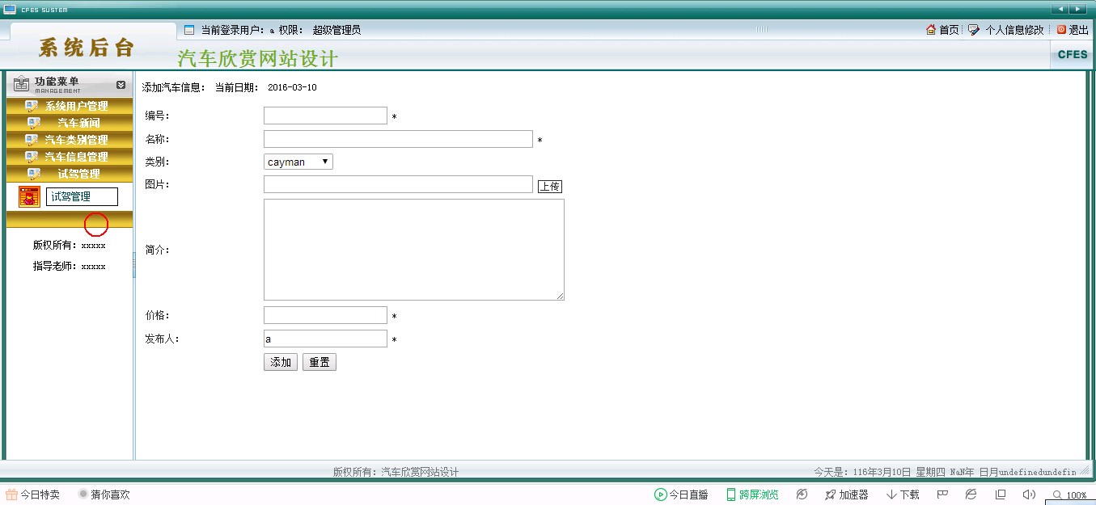
Task: Collapse the 功能菜单 panel with double-chevron icon
Action: tap(121, 85)
